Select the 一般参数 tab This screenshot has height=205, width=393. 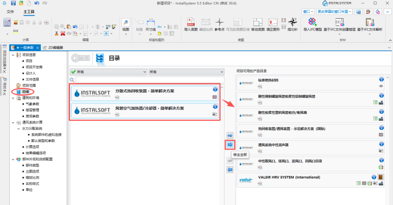pyautogui.click(x=25, y=48)
